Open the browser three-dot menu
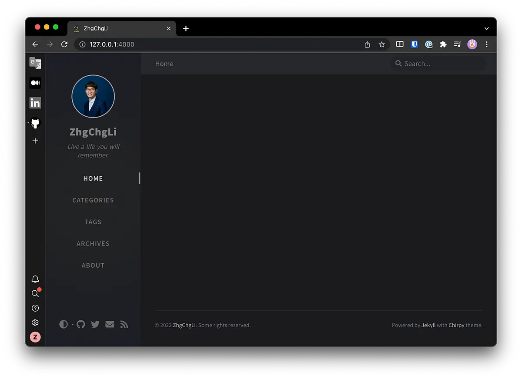The image size is (522, 380). (486, 44)
